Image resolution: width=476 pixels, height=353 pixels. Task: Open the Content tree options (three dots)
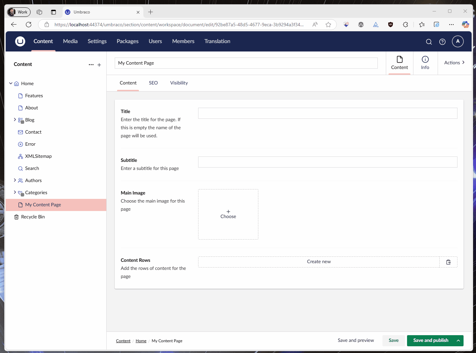(x=91, y=65)
